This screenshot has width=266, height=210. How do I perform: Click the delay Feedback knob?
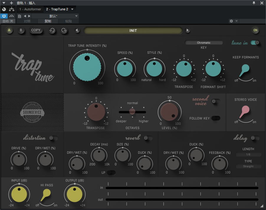(x=220, y=164)
